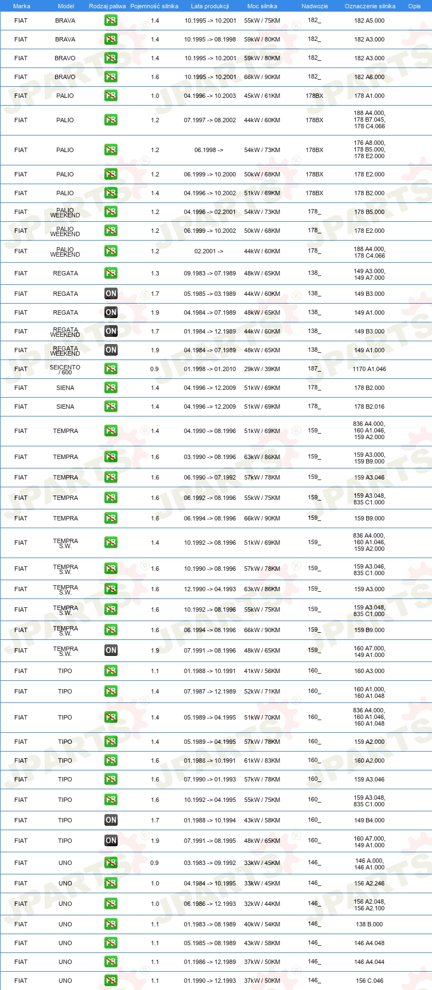The height and width of the screenshot is (990, 432).
Task: Click the 41kW / 56KM power cell
Action: (x=262, y=671)
